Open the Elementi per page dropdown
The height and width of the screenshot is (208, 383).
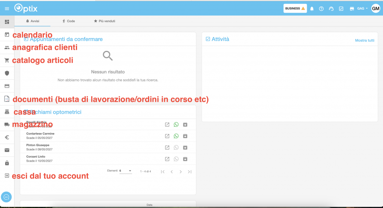click(x=125, y=171)
